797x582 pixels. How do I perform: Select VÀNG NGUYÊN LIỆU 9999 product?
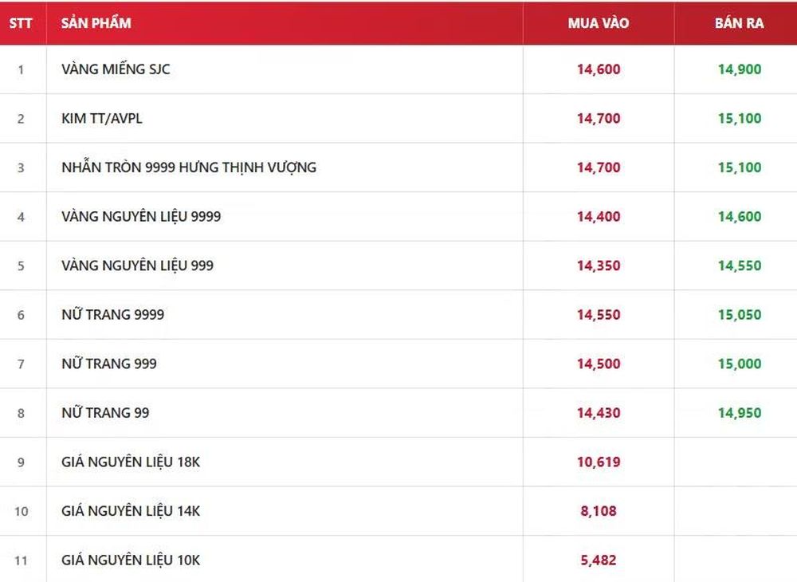coord(141,217)
